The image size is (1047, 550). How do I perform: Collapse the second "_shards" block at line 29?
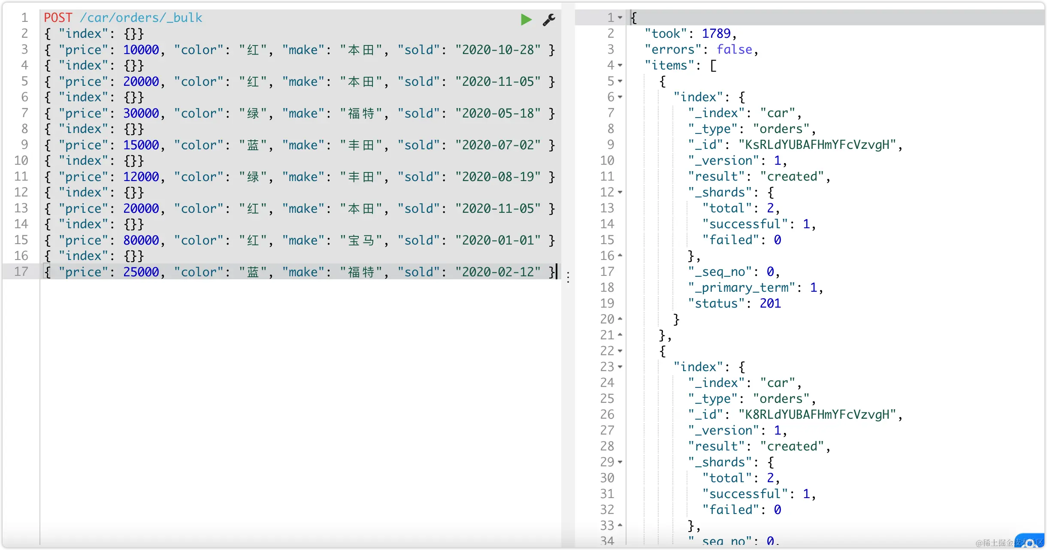click(x=620, y=462)
